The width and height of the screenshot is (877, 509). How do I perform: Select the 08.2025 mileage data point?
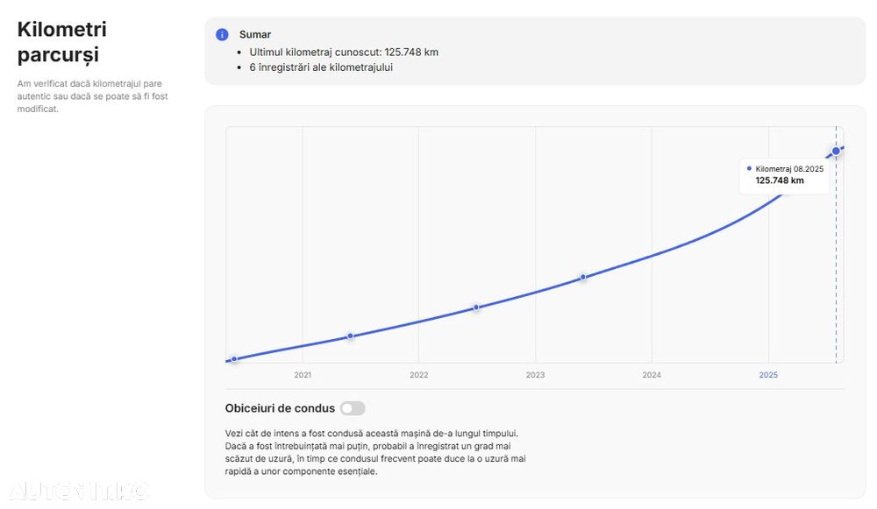pyautogui.click(x=836, y=151)
